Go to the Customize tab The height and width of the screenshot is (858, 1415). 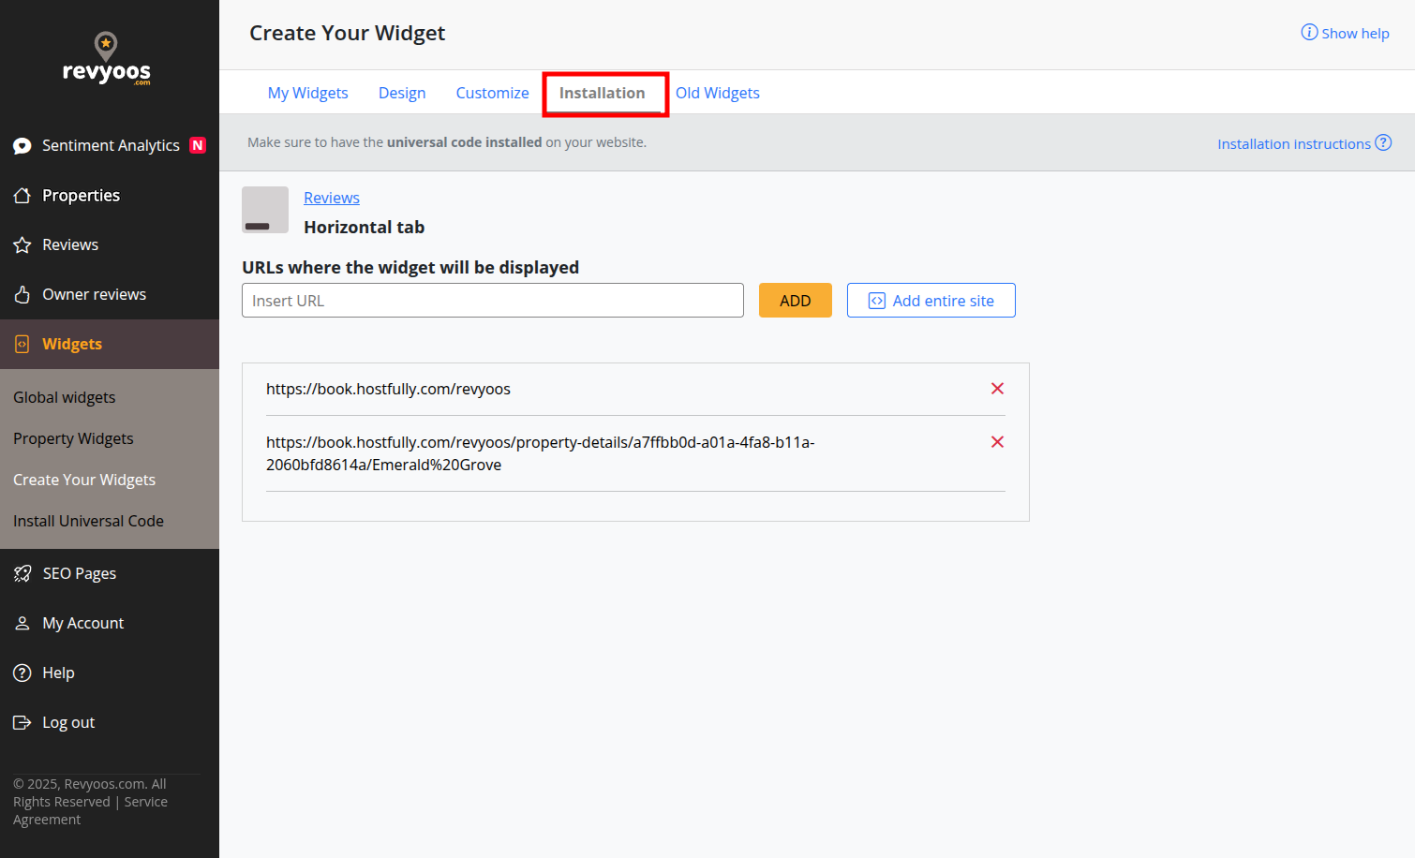point(492,93)
